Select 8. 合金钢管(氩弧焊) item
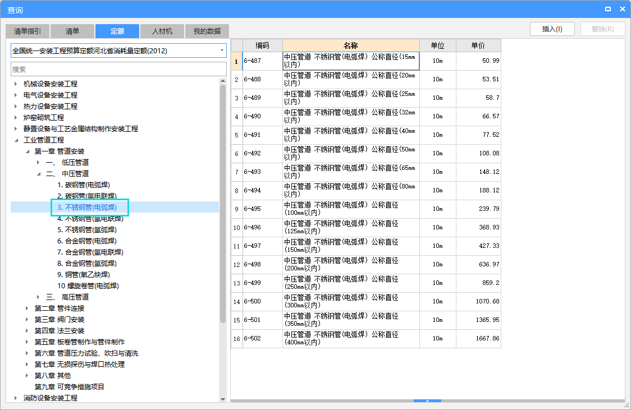 click(x=87, y=264)
